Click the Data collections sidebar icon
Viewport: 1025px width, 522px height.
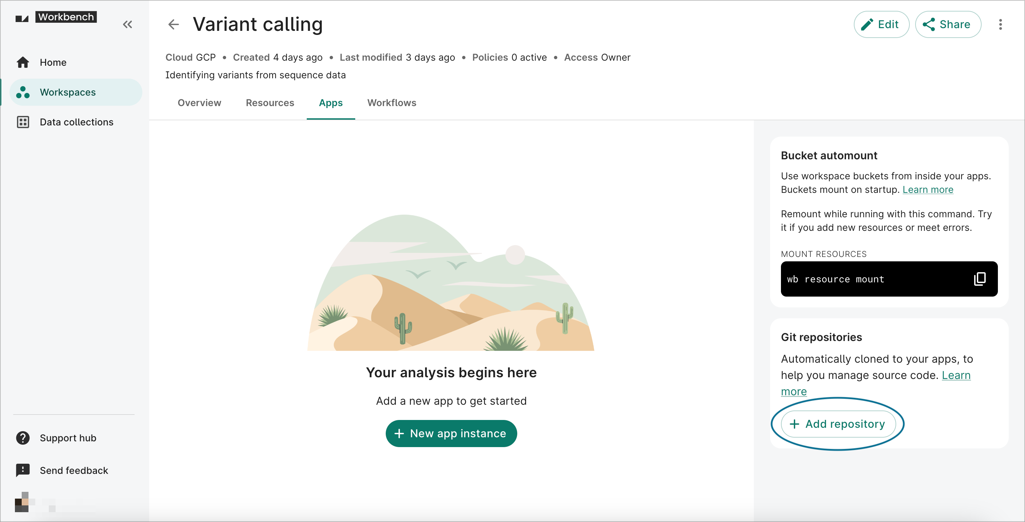pos(23,122)
